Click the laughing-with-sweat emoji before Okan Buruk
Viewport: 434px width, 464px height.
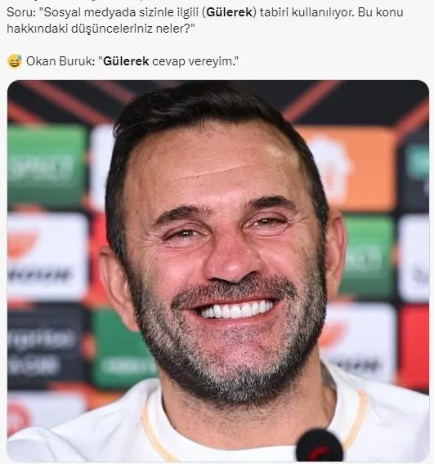coord(14,61)
